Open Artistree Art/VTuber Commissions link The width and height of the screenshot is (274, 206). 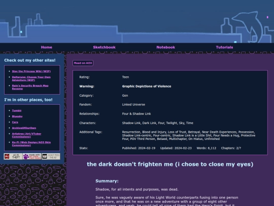coord(26,135)
